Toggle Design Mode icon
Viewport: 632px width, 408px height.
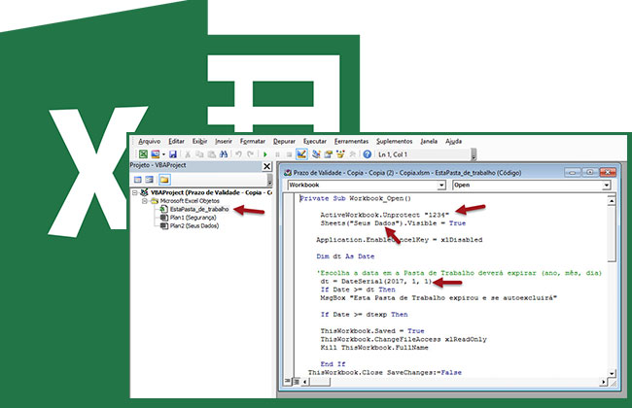tap(301, 154)
